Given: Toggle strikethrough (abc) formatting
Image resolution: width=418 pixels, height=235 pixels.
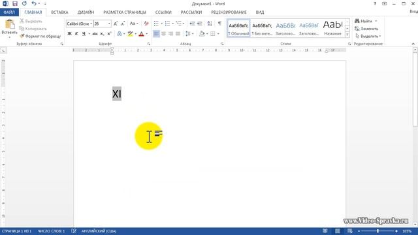Looking at the screenshot, I should point(95,33).
